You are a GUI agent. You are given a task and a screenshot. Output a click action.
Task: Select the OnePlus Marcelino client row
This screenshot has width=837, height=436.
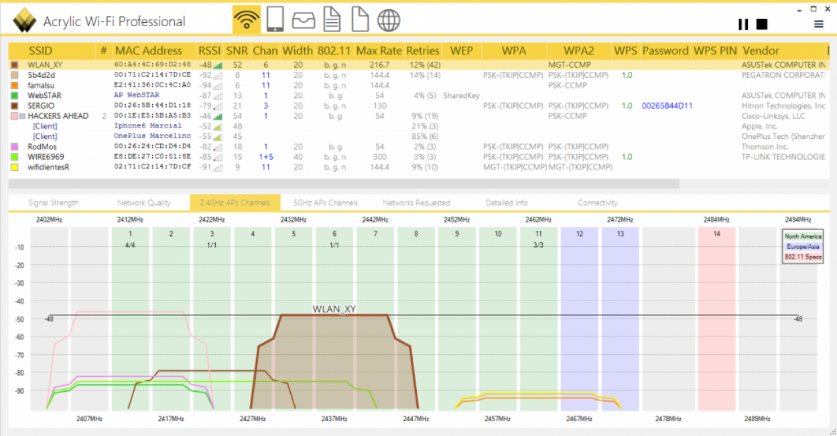(x=419, y=136)
